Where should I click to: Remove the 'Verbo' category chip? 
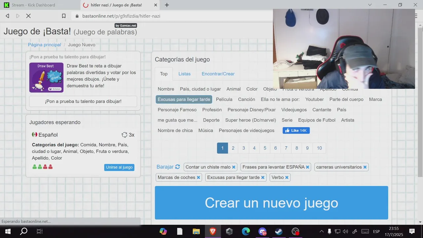click(287, 178)
